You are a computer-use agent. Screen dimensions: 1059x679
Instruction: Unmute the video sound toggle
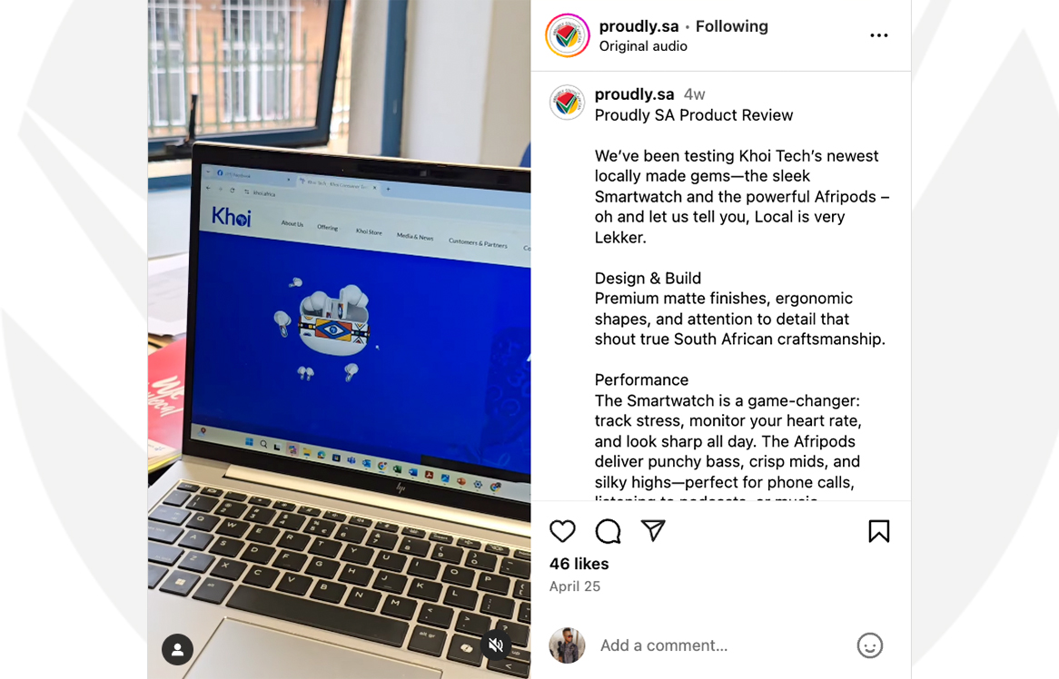[496, 645]
